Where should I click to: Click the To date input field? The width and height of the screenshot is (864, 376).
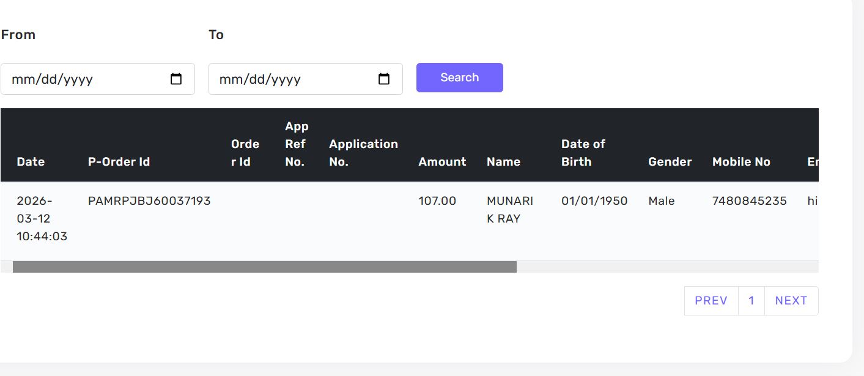(x=294, y=79)
